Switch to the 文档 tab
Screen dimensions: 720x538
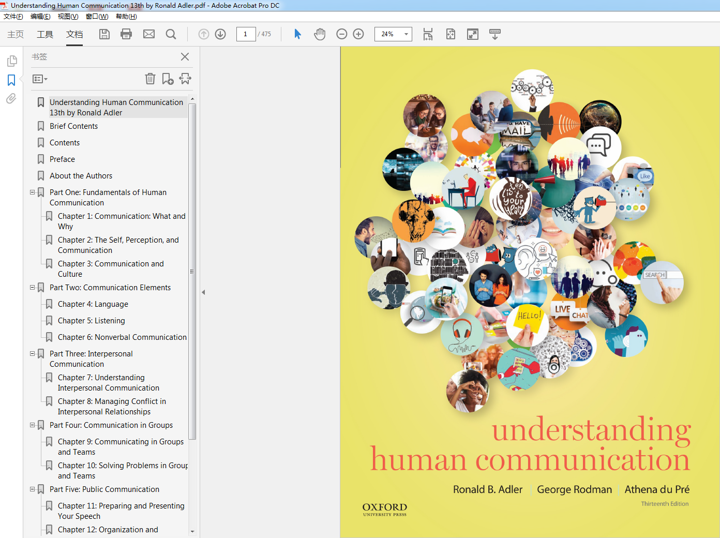pos(74,34)
